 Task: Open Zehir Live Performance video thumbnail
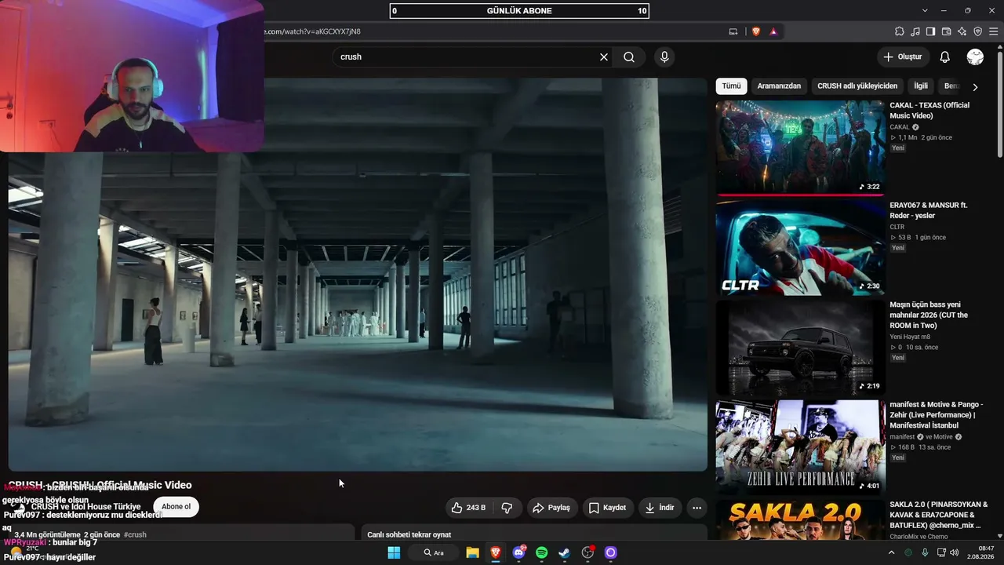click(x=800, y=447)
